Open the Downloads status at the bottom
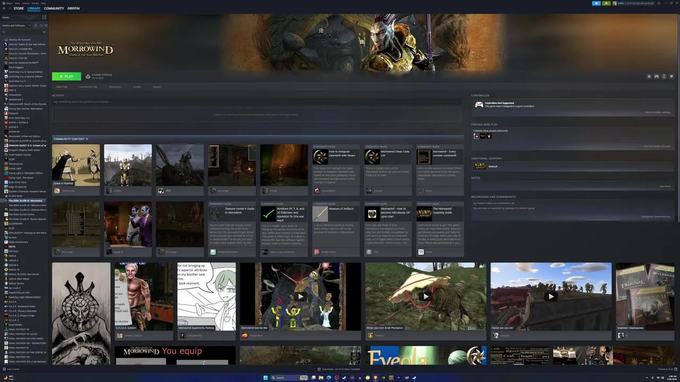680x382 pixels. [x=339, y=369]
